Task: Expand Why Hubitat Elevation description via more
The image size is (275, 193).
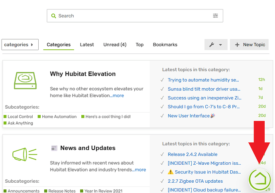Action: (118, 96)
